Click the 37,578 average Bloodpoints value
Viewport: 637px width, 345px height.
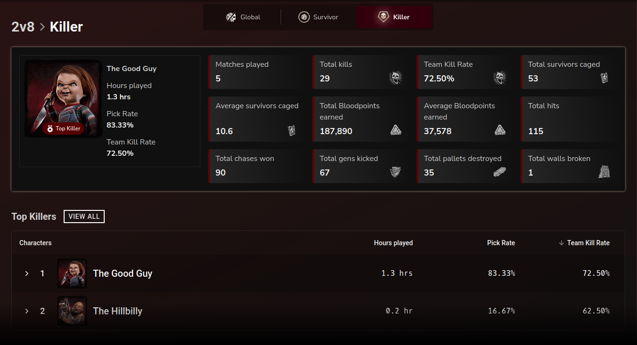coord(438,131)
